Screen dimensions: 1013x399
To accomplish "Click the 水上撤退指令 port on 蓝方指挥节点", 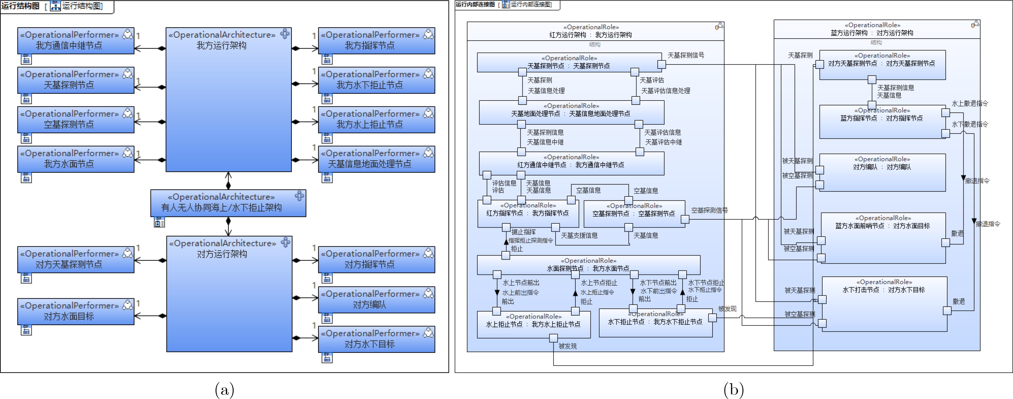I will click(945, 112).
